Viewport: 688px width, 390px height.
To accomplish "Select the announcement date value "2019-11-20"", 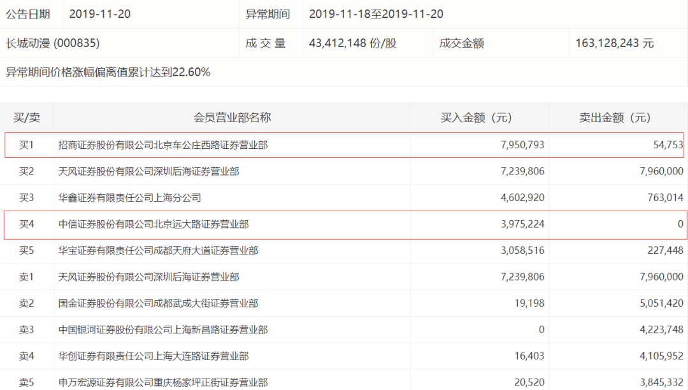I will [x=100, y=14].
